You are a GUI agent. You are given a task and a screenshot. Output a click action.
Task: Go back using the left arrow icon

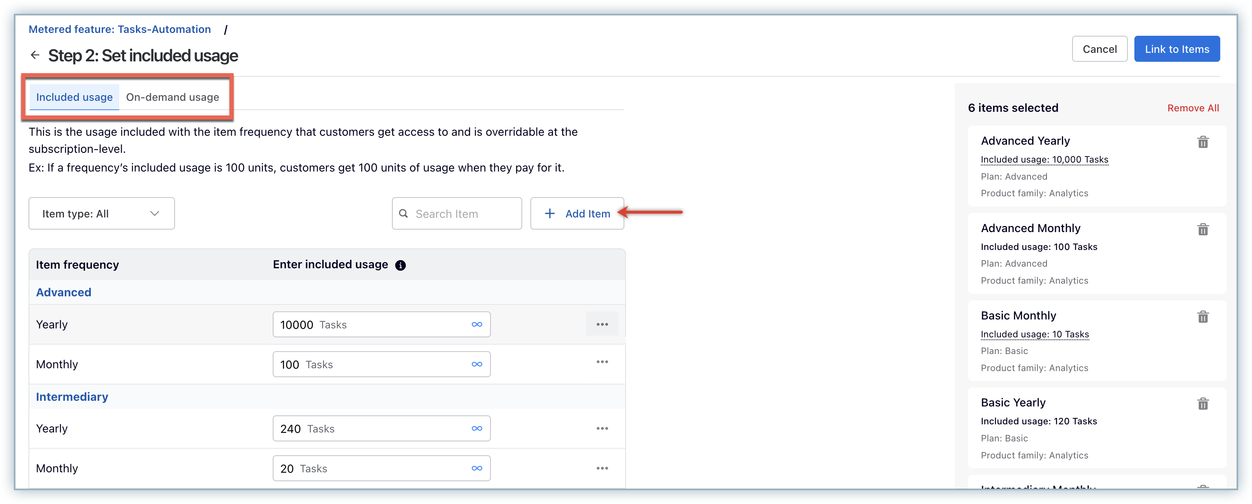tap(35, 55)
